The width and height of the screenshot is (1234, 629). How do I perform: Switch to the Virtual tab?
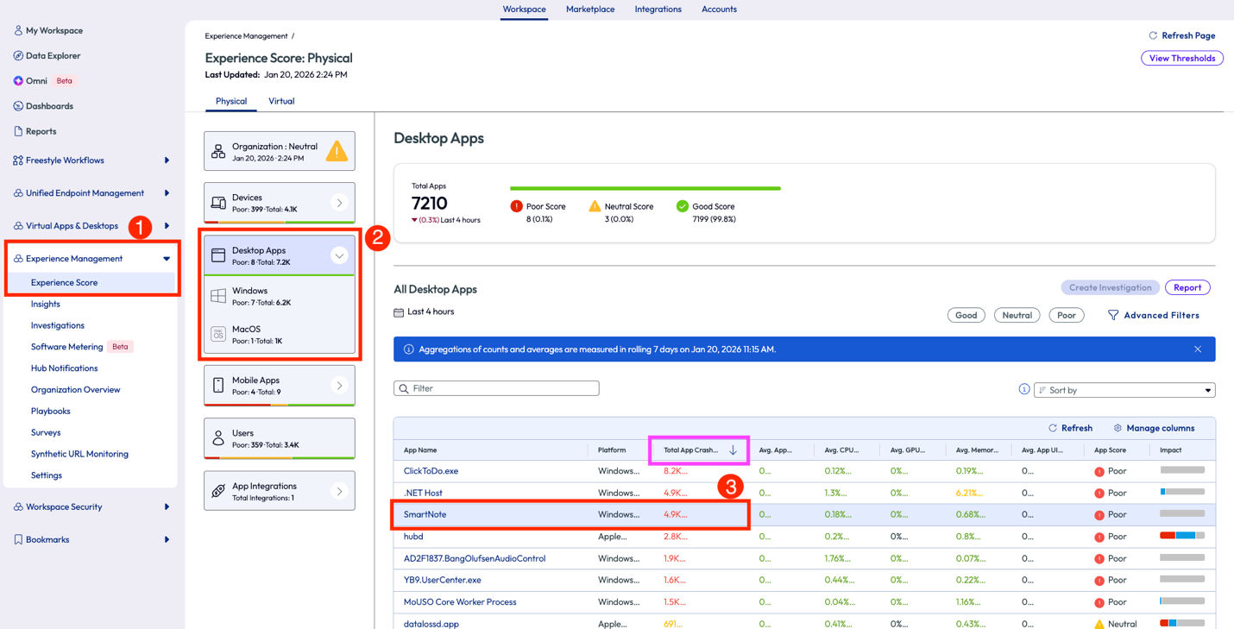[281, 101]
